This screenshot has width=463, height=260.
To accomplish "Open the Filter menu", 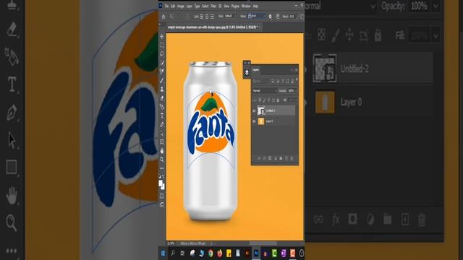I will (213, 6).
